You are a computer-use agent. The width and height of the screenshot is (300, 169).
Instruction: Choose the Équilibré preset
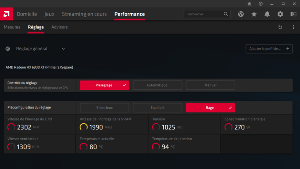point(157,108)
